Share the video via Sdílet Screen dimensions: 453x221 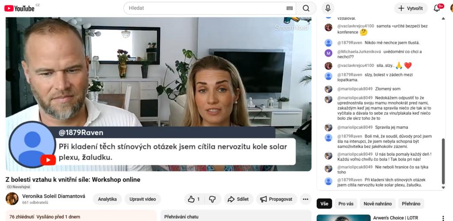[x=238, y=199]
